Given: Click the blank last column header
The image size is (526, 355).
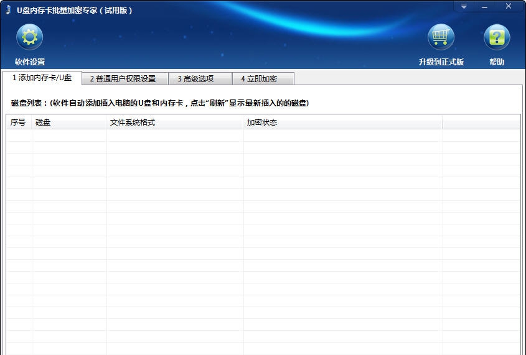Looking at the screenshot, I should [x=481, y=122].
